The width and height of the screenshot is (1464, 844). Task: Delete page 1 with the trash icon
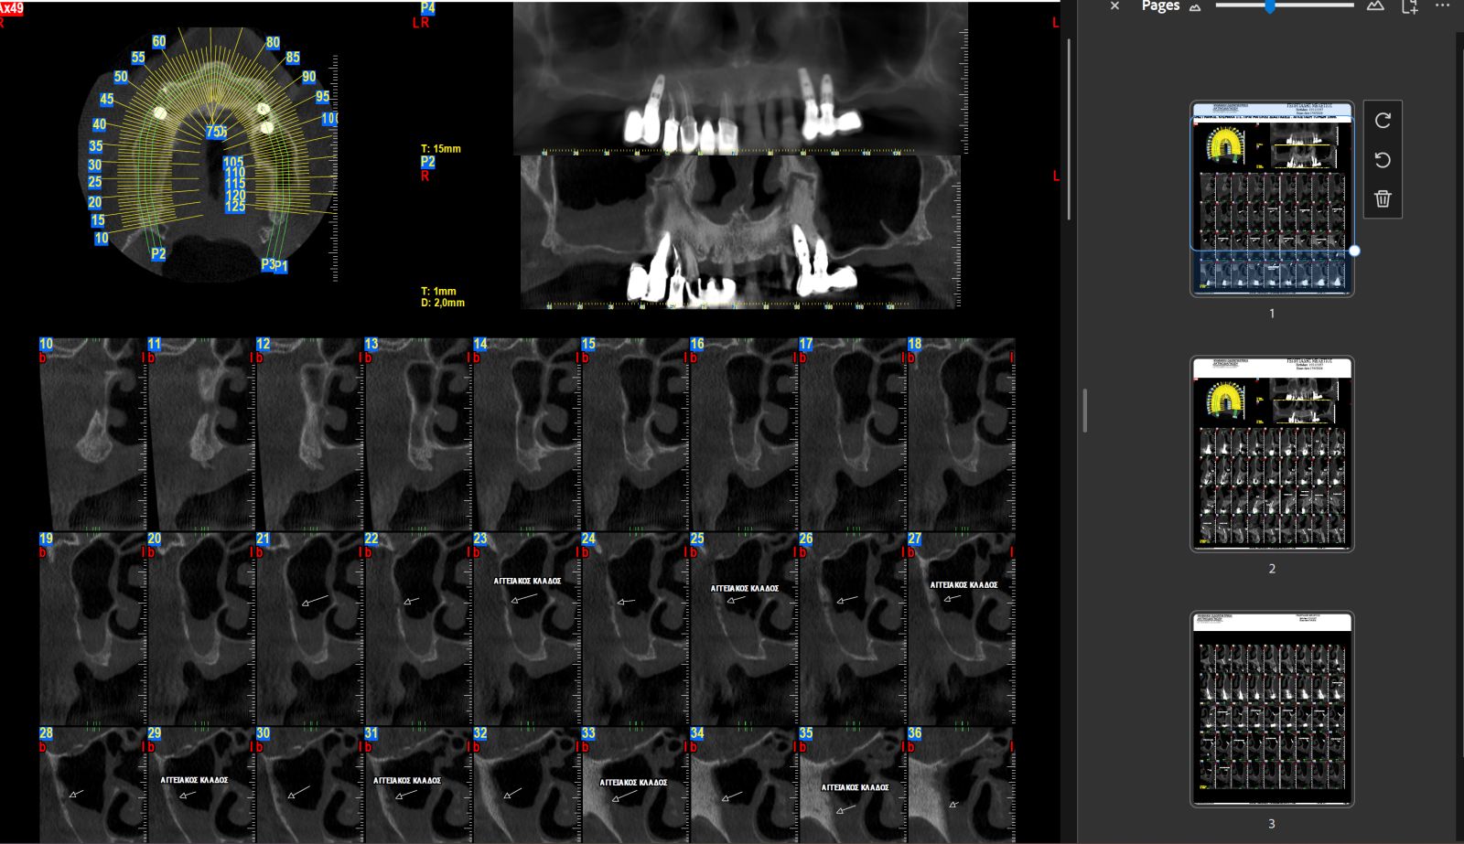[x=1383, y=198]
